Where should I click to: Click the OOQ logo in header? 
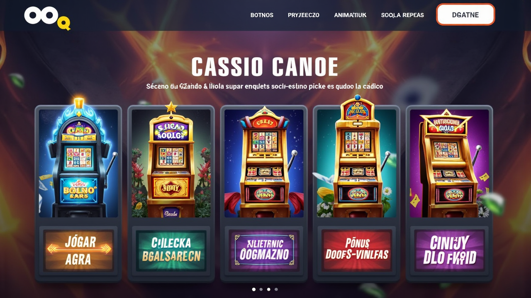click(x=47, y=18)
